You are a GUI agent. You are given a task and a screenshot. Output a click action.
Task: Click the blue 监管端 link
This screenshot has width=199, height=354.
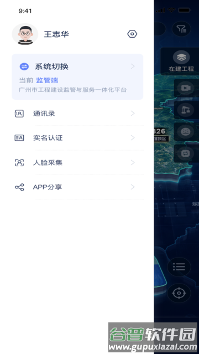pos(47,80)
